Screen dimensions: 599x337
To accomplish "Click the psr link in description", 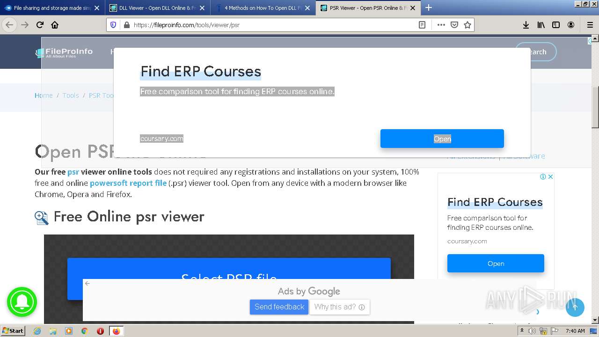I will pos(73,172).
